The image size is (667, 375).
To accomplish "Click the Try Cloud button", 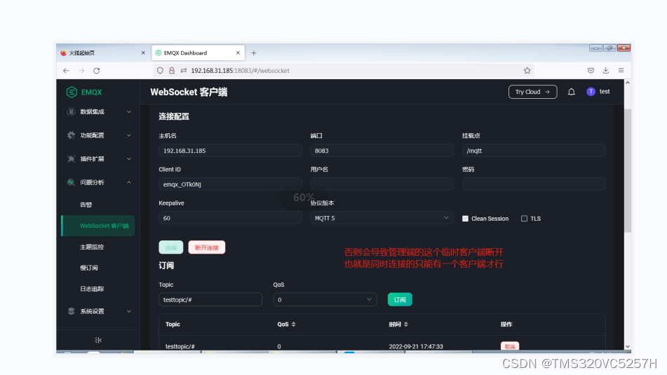I will click(532, 92).
